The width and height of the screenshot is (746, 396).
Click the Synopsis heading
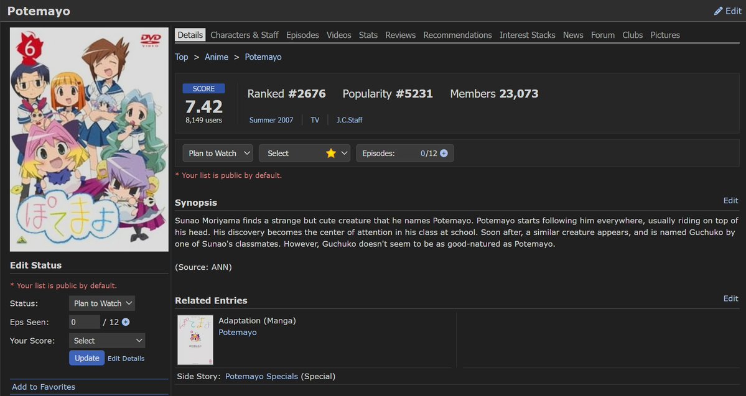(x=196, y=203)
